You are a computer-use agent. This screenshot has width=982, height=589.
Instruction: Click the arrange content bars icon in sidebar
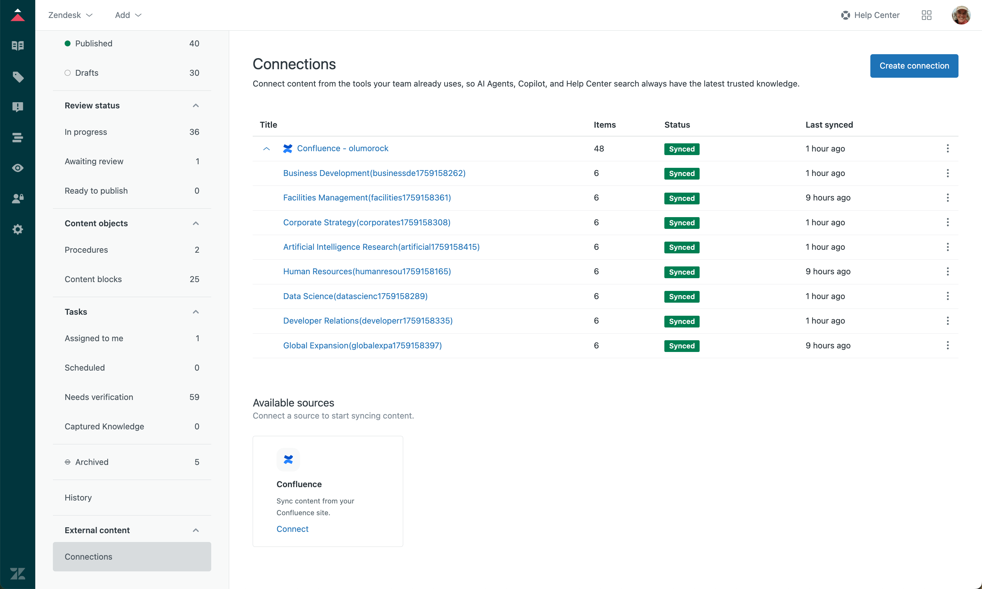click(17, 137)
